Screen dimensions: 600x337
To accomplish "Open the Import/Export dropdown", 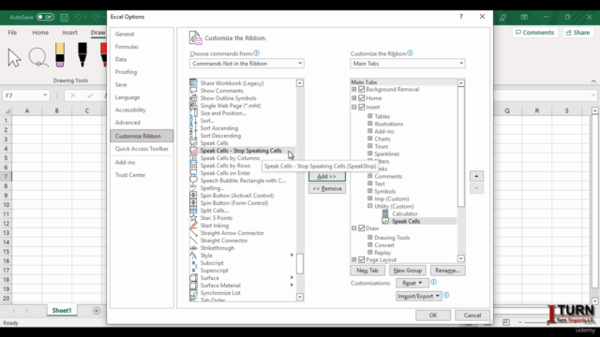I will pos(419,296).
